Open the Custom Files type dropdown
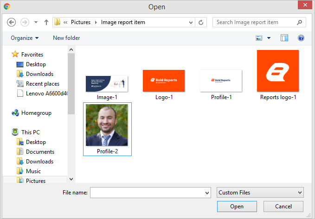 point(260,193)
